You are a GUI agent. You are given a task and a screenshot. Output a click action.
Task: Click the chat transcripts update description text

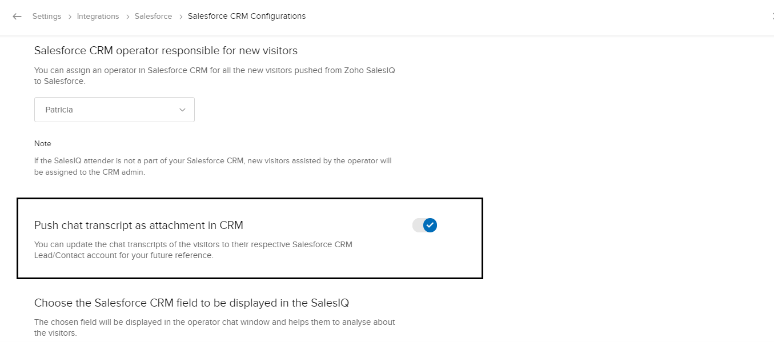193,250
